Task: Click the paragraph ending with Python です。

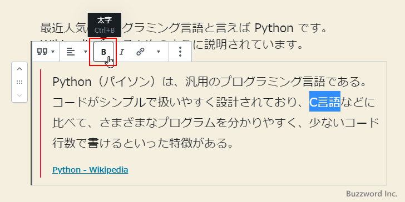Action: point(184,28)
